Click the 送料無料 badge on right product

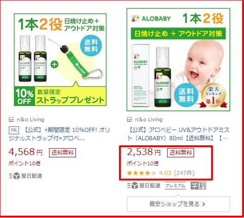coord(181,153)
